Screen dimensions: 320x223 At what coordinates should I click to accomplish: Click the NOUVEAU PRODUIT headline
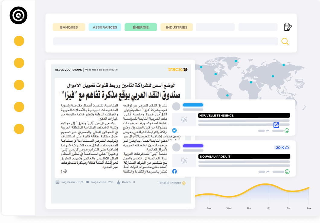[244, 156]
